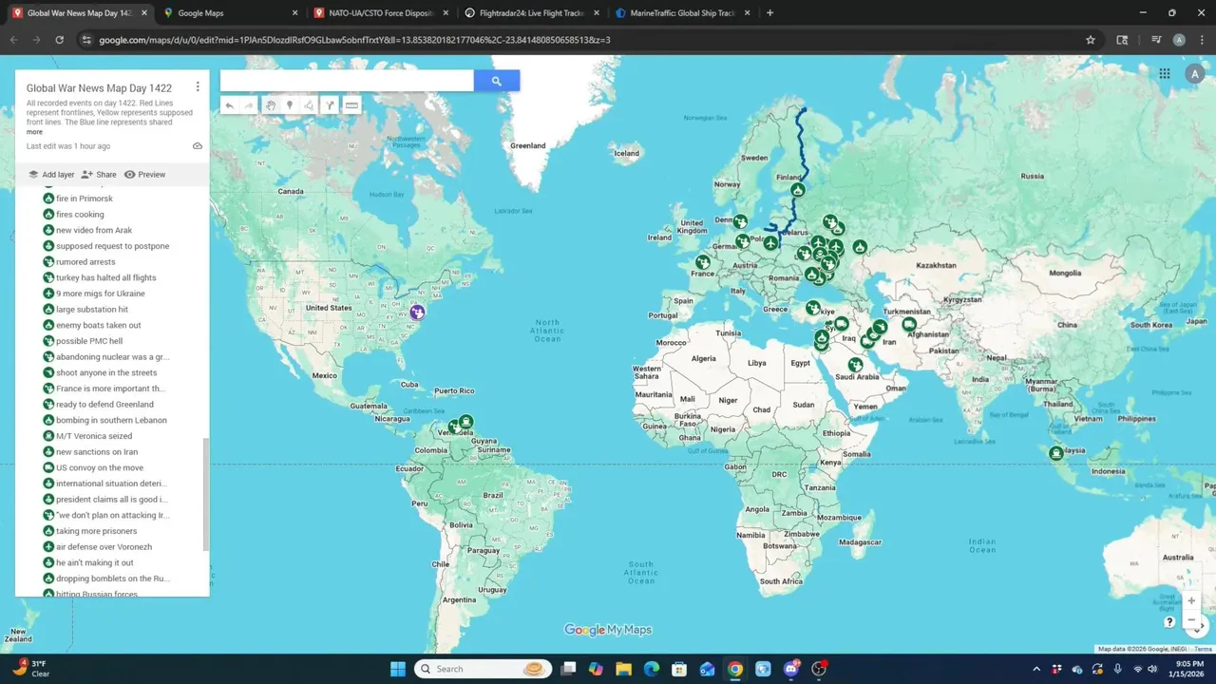The image size is (1216, 684).
Task: Select 'ready to defend Greenland' item
Action: point(104,405)
